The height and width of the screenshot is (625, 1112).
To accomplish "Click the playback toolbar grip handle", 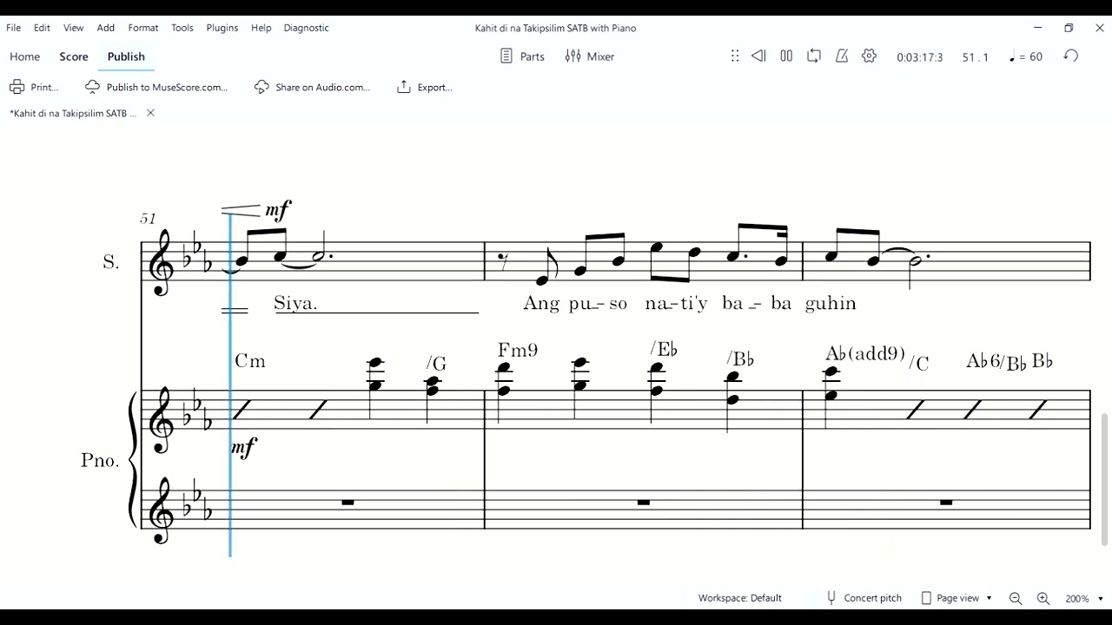I will click(x=735, y=56).
